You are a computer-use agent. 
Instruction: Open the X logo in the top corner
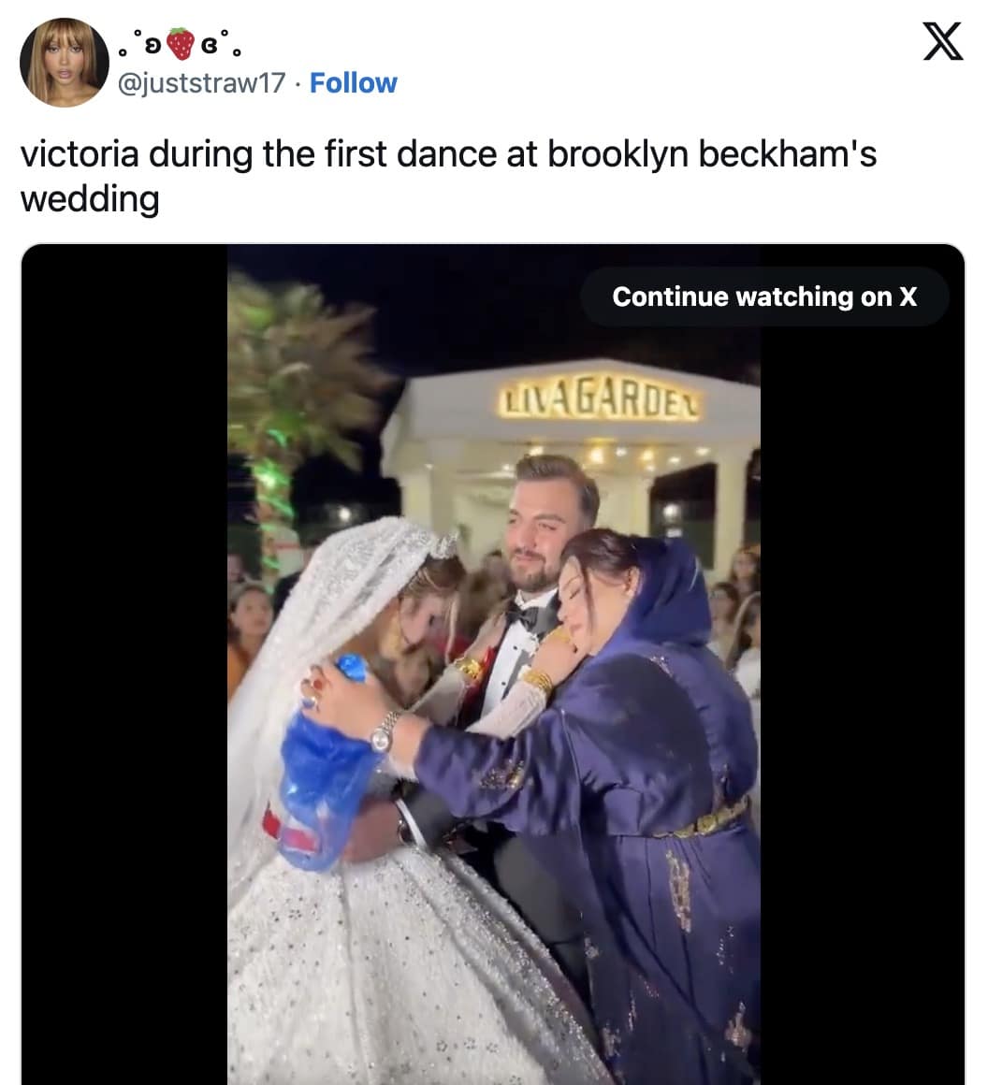942,41
